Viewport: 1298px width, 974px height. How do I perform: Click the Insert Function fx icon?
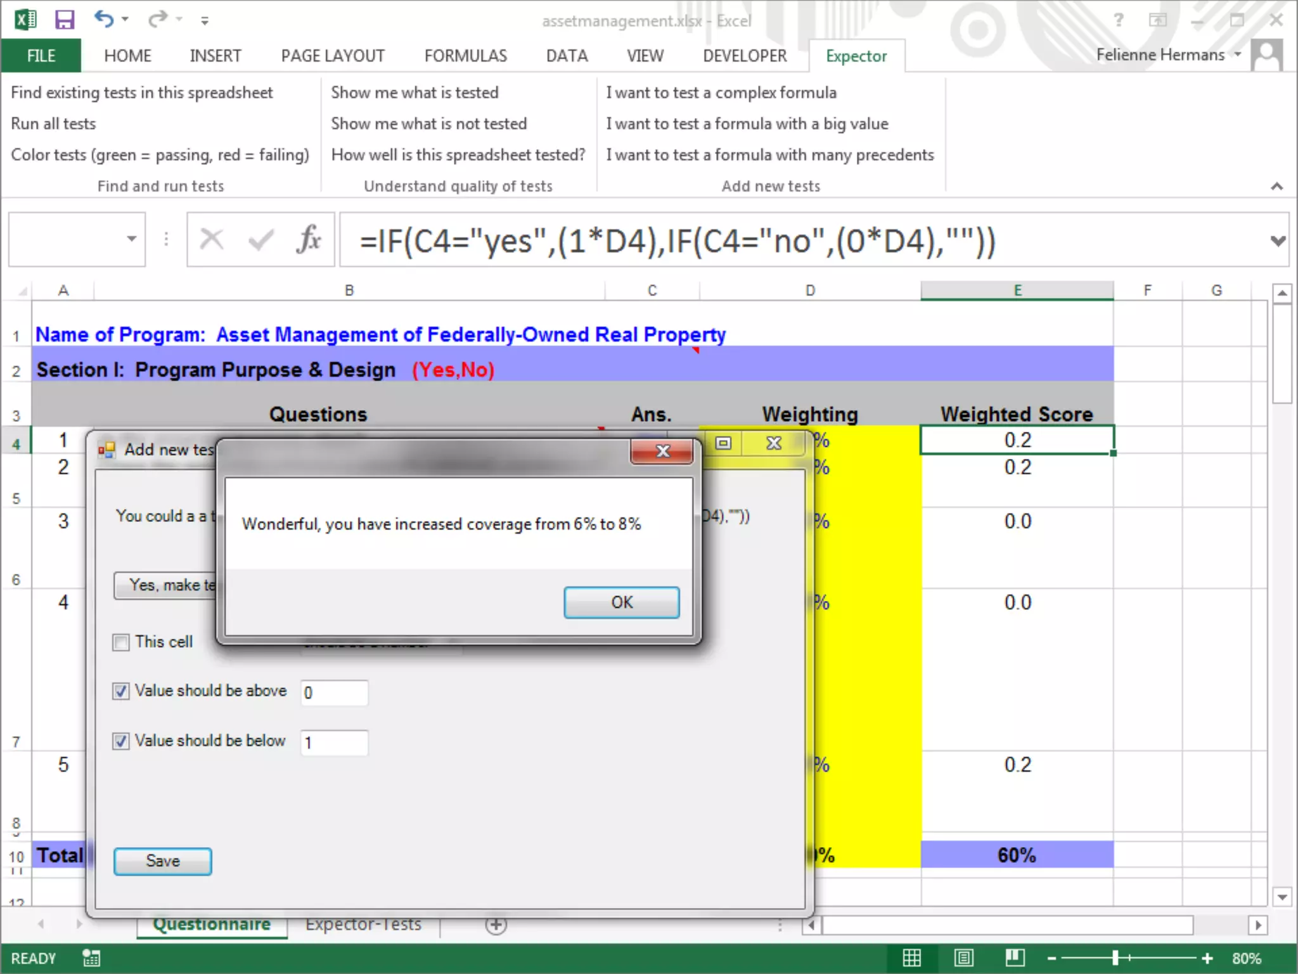[x=308, y=240]
